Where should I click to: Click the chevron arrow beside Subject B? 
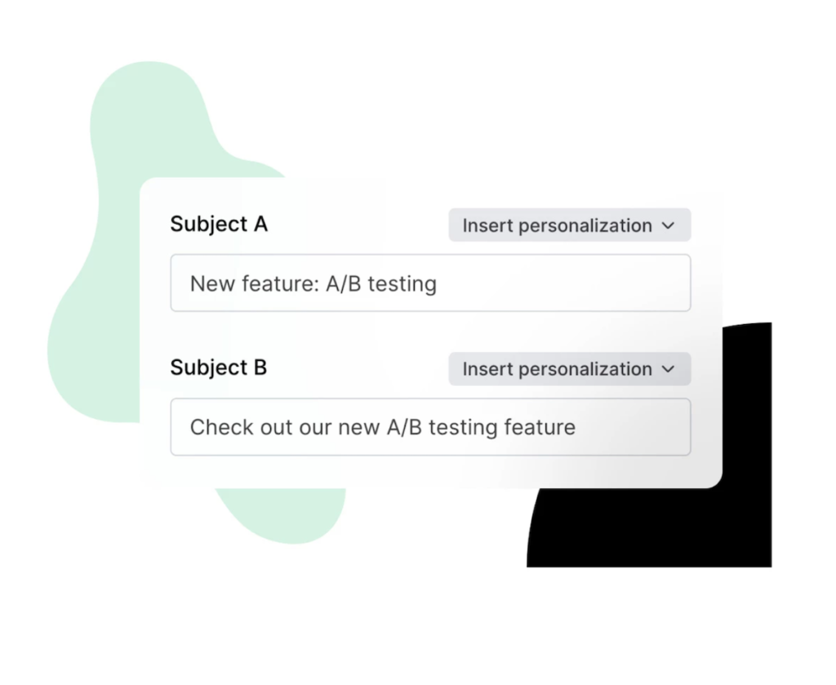(669, 370)
